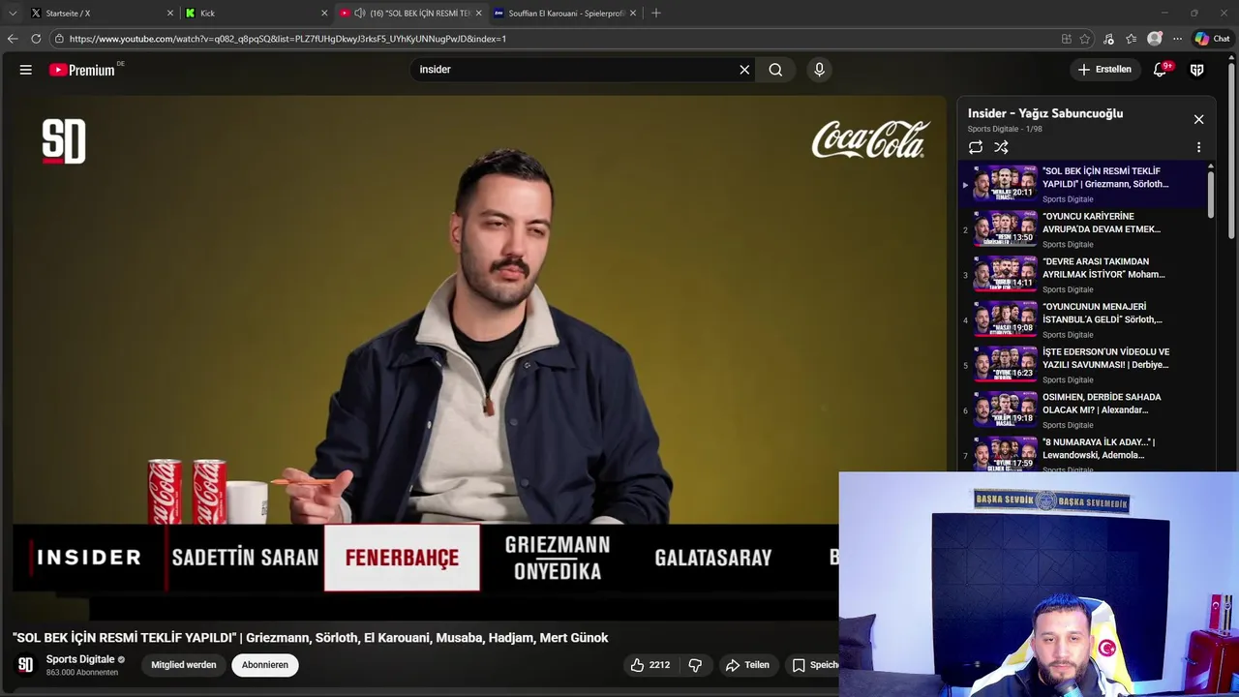Open the Sports Digitale channel avatar

26,665
